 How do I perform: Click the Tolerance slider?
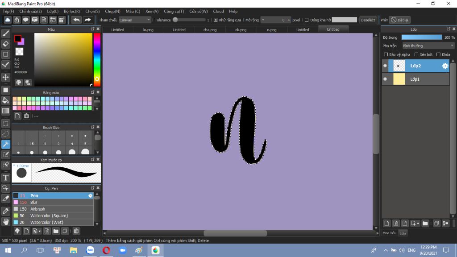click(189, 20)
